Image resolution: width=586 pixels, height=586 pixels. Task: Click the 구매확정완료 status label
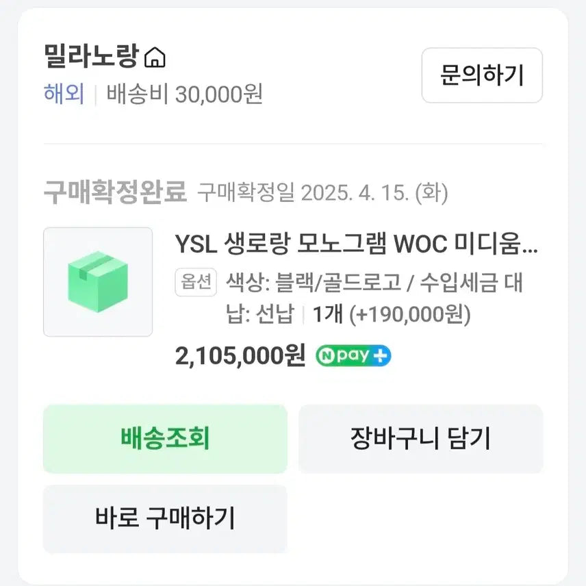tap(114, 193)
